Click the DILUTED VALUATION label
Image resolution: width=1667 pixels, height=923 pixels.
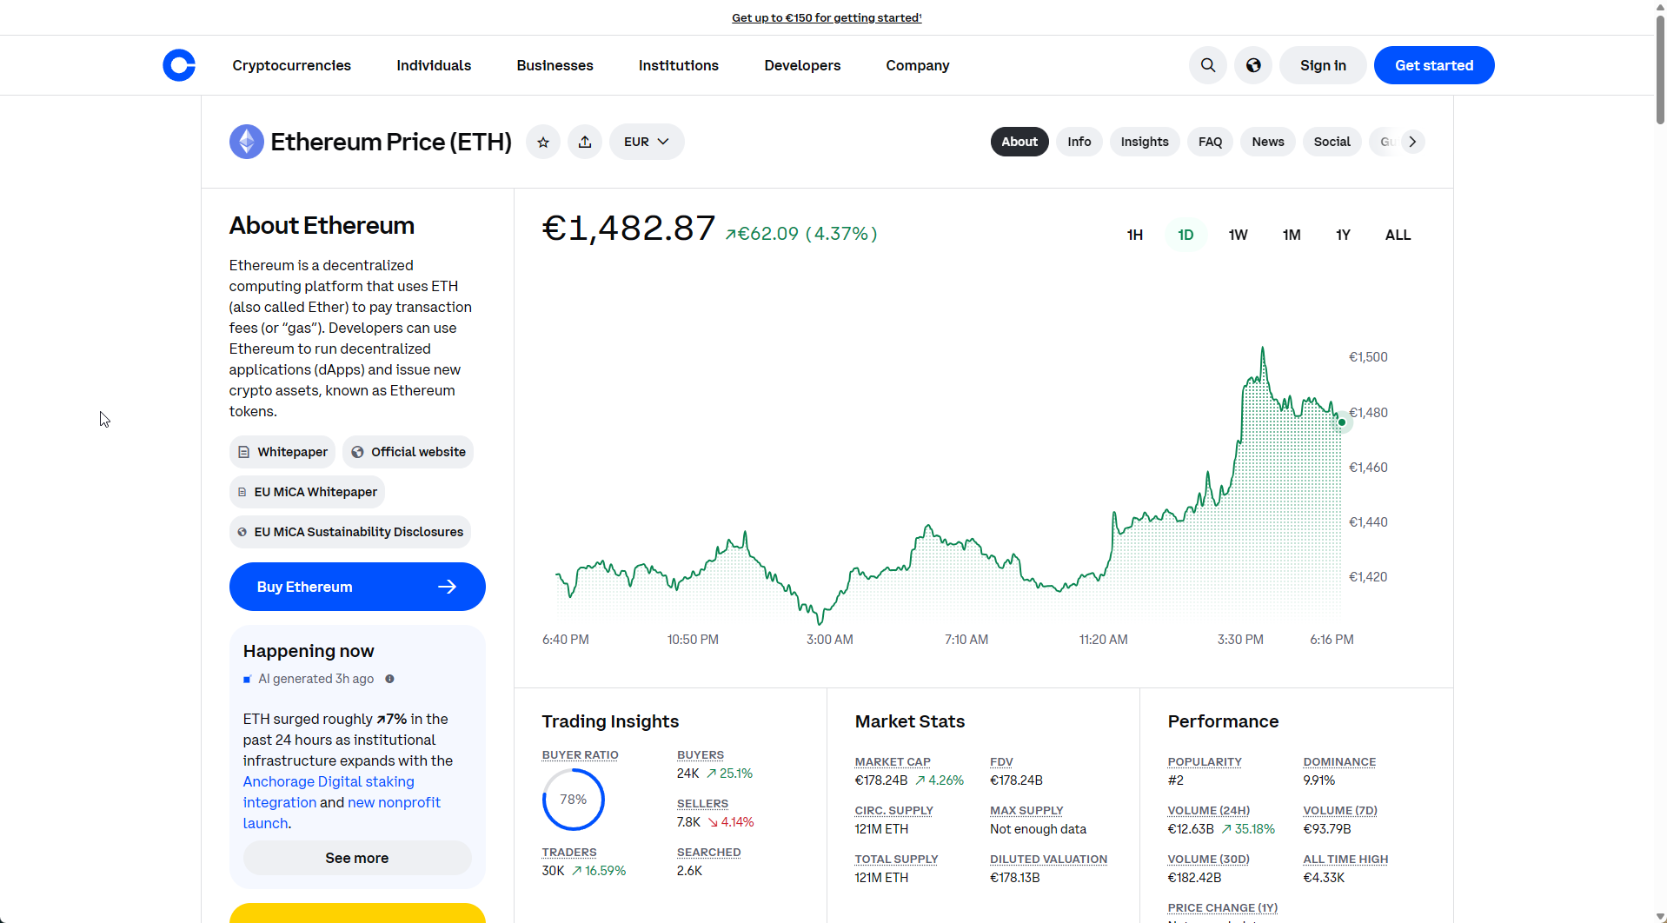coord(1048,860)
